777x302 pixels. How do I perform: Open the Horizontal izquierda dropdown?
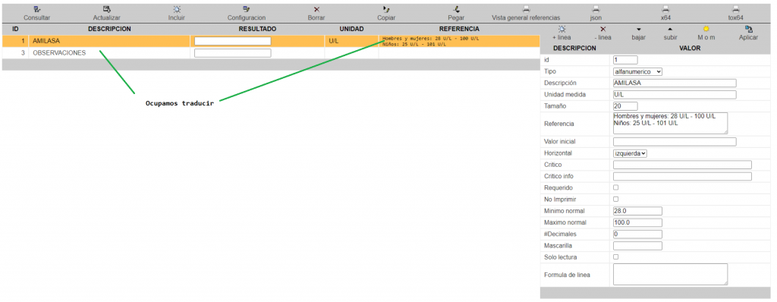[x=631, y=153]
